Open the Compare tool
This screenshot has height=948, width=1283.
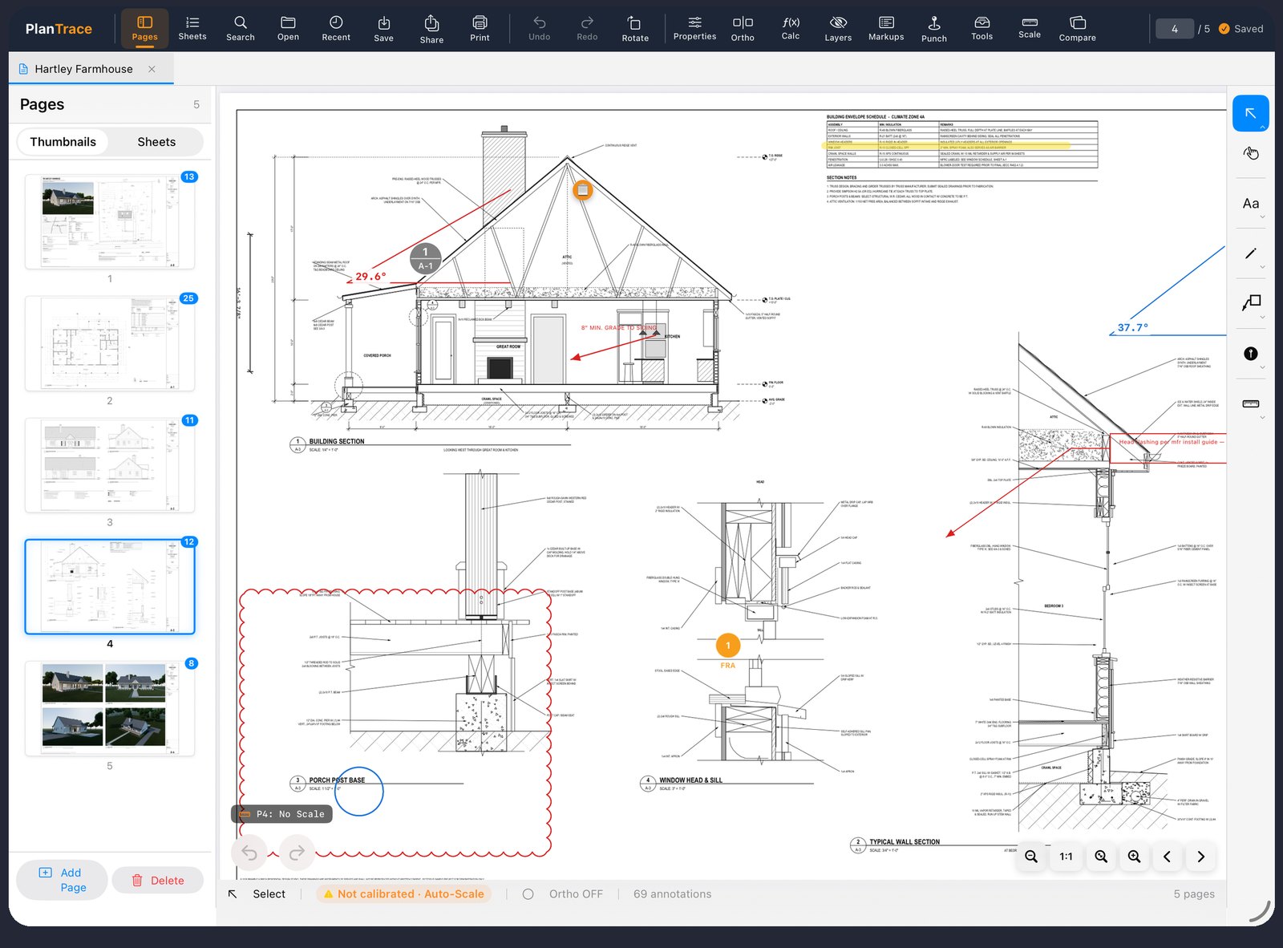1077,28
